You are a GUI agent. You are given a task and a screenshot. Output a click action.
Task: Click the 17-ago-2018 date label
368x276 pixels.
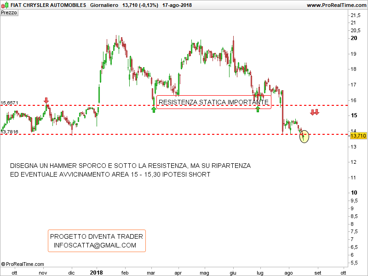[x=177, y=5]
